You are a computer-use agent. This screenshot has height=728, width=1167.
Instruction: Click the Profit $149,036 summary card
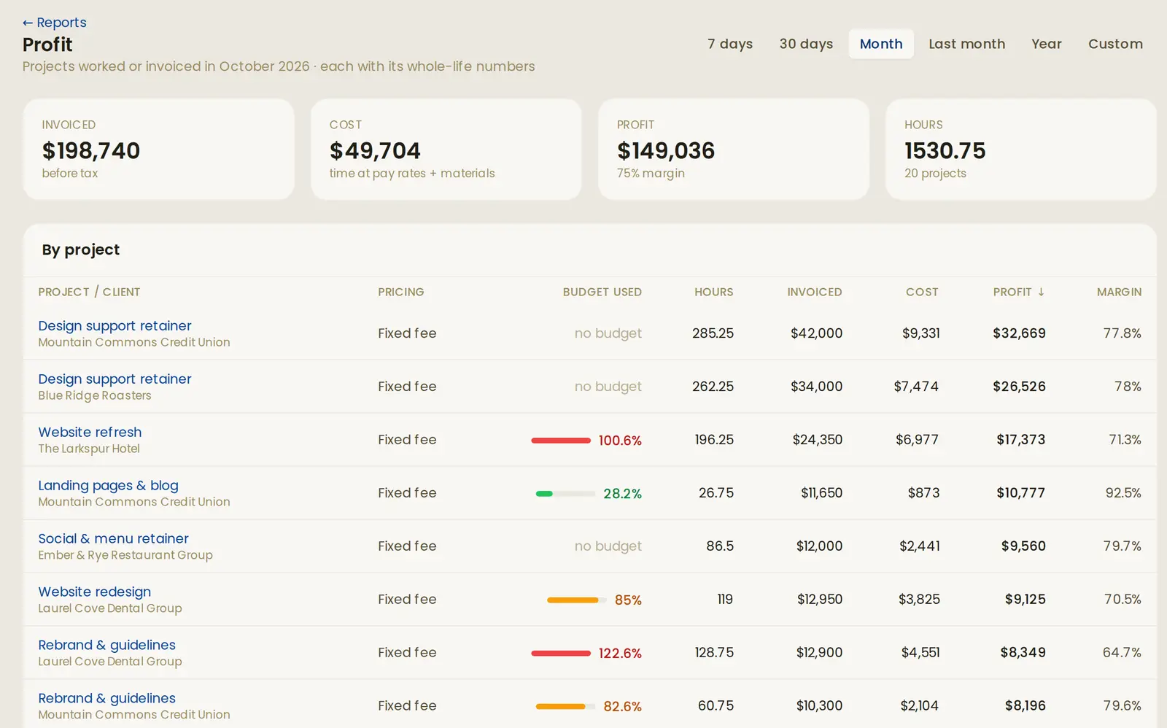(734, 150)
